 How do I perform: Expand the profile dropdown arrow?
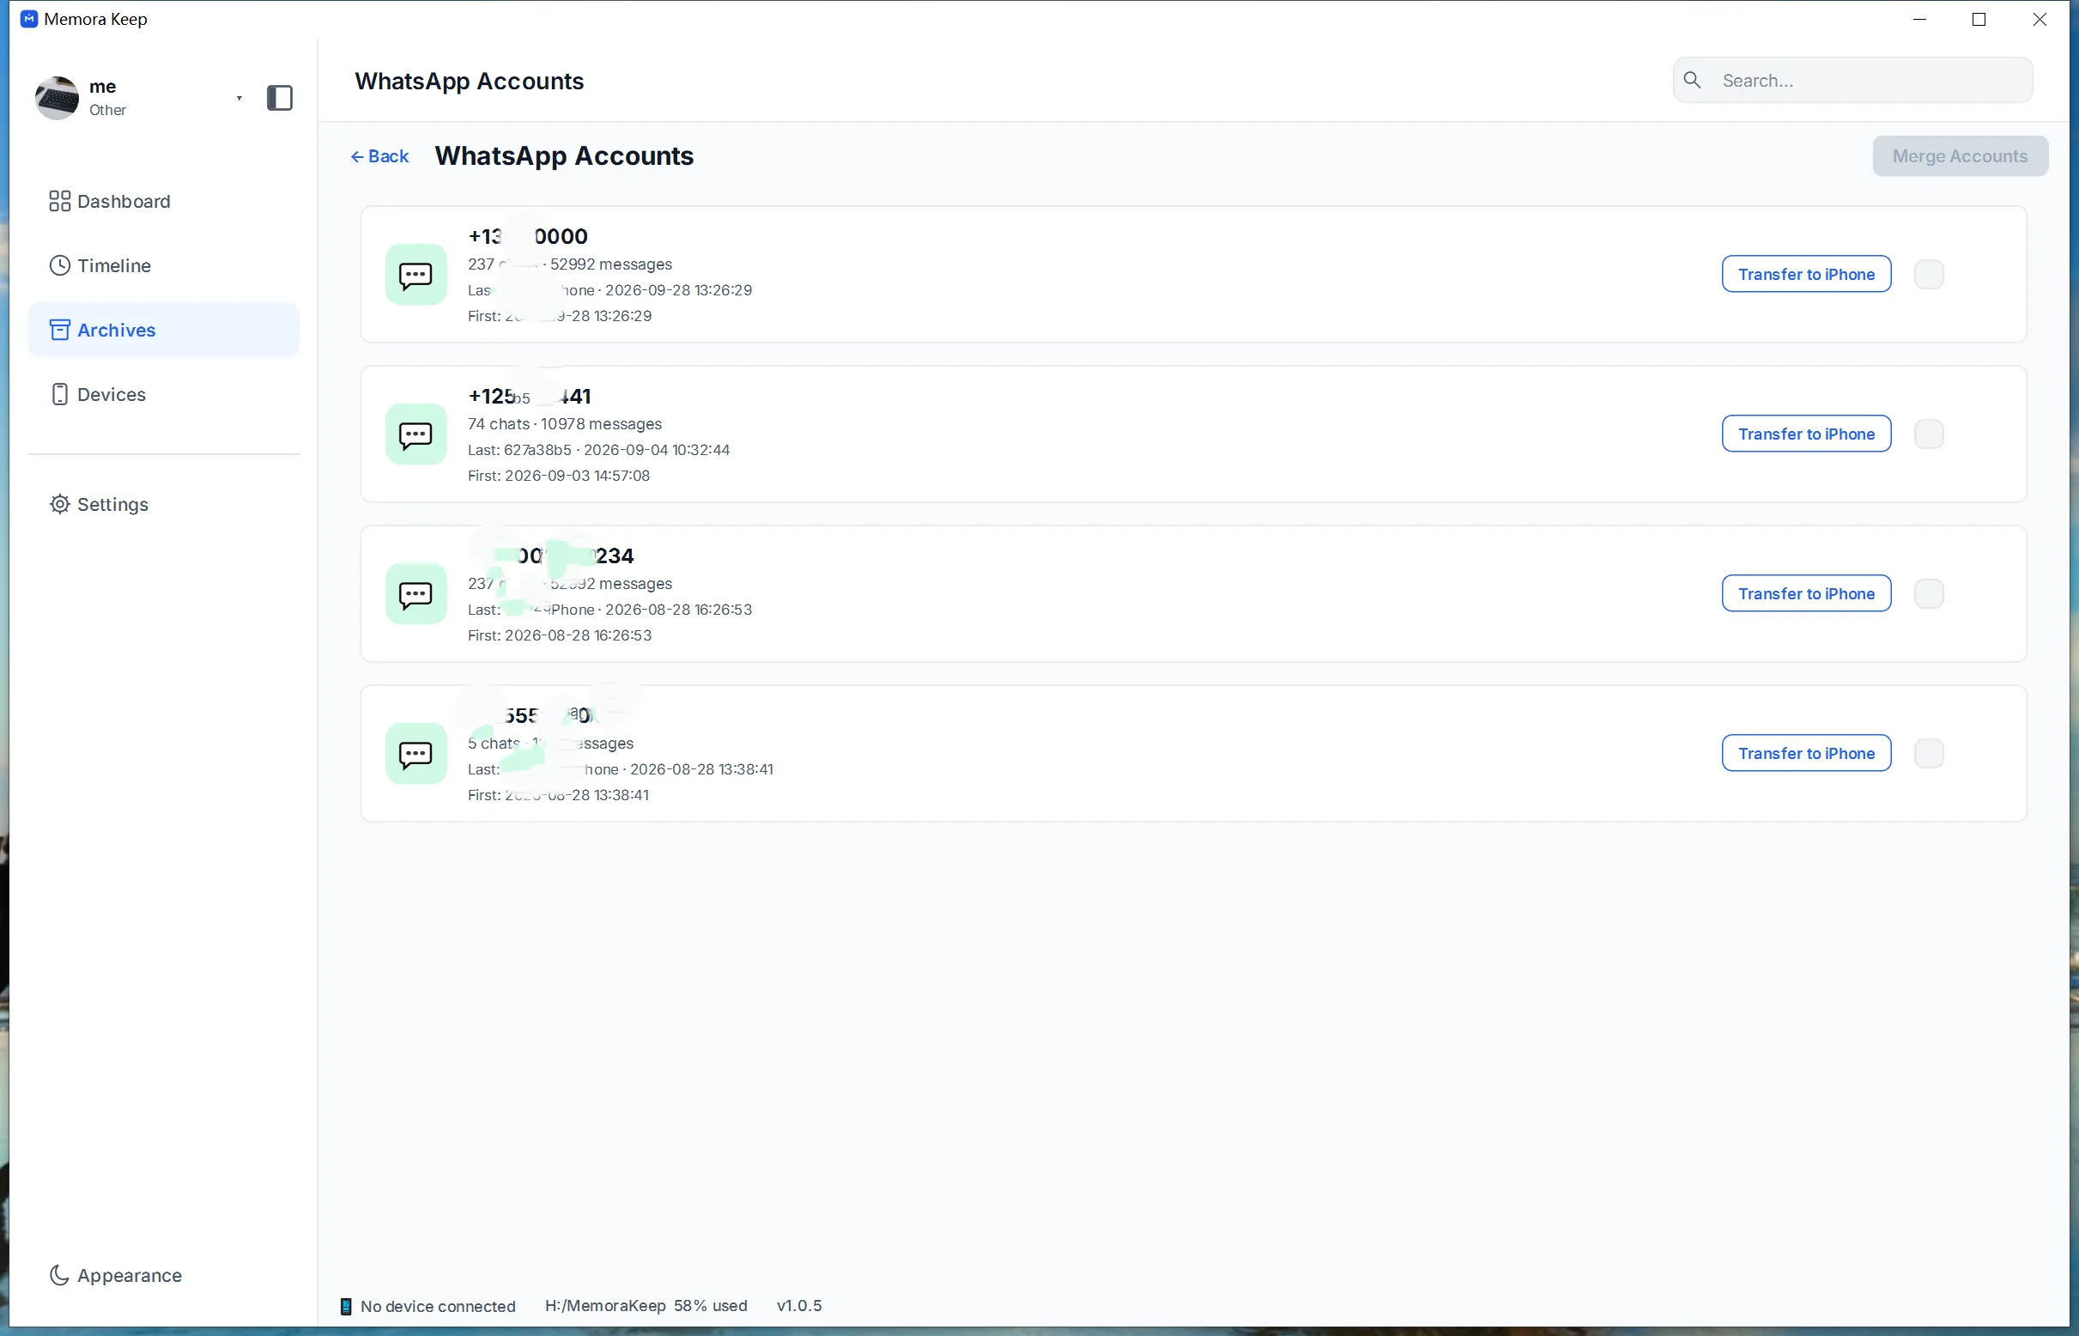[x=239, y=98]
